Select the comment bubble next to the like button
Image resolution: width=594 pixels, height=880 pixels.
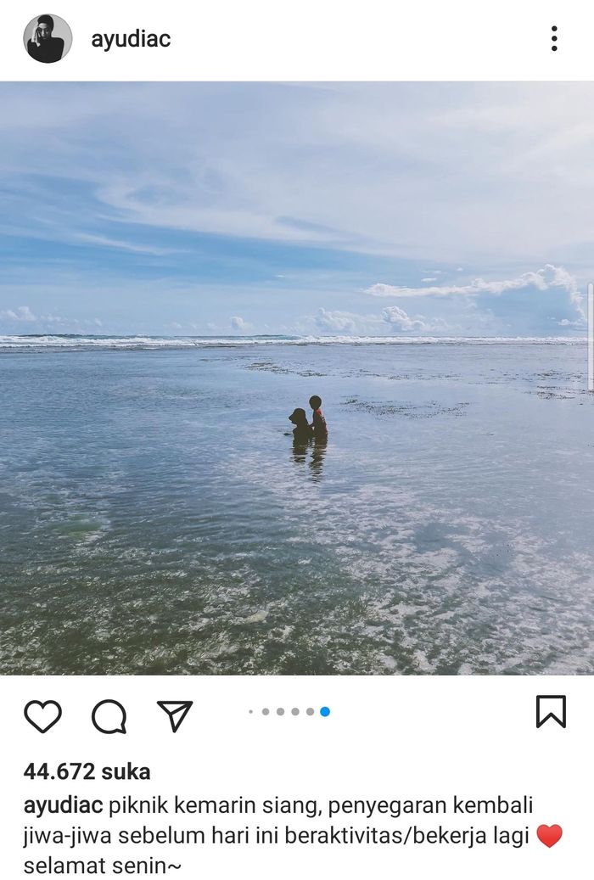pos(109,716)
